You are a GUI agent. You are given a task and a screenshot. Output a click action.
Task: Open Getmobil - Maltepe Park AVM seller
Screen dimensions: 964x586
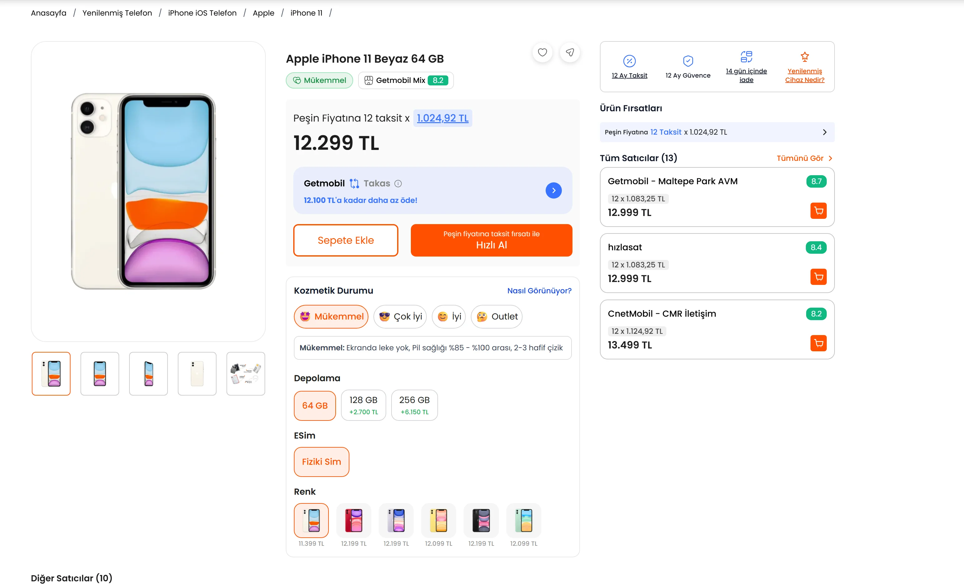[673, 181]
